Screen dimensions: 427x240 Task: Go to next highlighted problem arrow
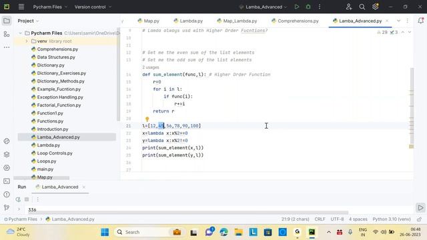(x=409, y=32)
